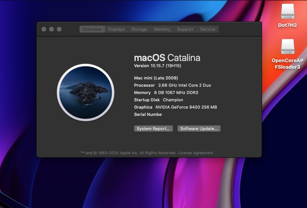This screenshot has width=307, height=208.
Task: Click the Mac mini (Late 2009) text
Action: [x=156, y=78]
